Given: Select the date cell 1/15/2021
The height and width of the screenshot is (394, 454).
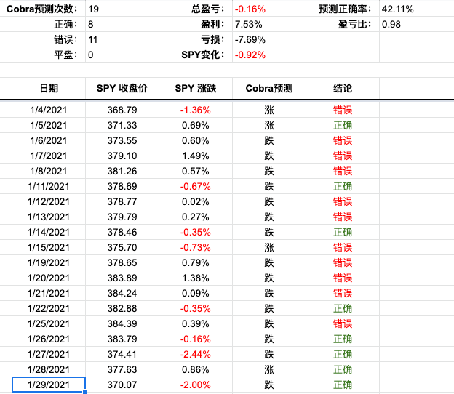Looking at the screenshot, I should 49,247.
